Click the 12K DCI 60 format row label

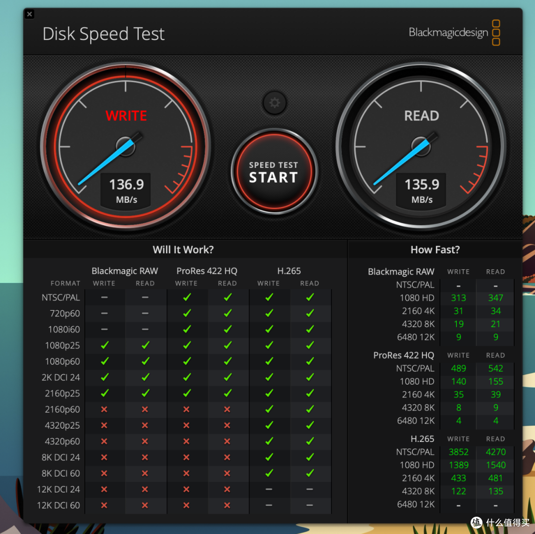[58, 505]
